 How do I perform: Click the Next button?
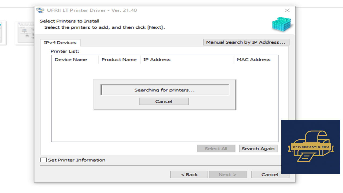[228, 175]
